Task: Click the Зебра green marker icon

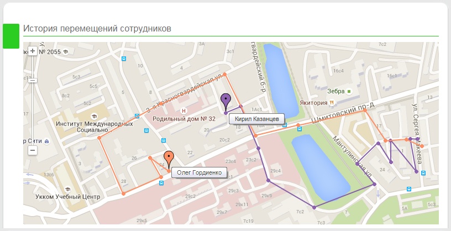Action: (349, 92)
